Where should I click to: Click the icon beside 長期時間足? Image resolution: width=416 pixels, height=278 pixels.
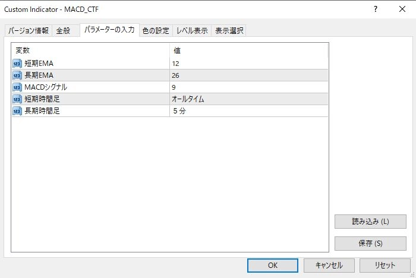(x=17, y=110)
